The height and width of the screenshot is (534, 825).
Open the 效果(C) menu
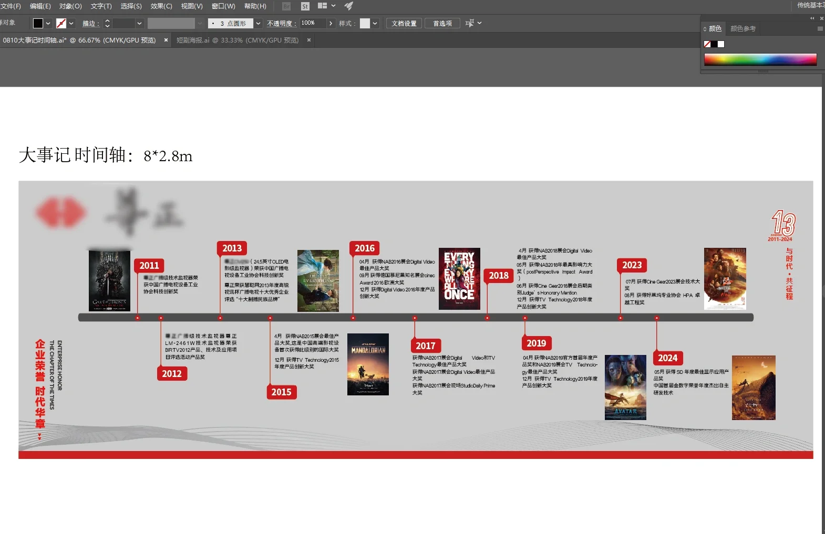161,6
